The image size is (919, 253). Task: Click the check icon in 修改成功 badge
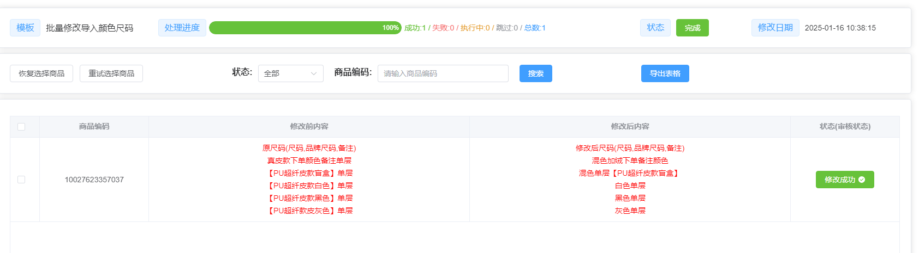click(x=862, y=180)
